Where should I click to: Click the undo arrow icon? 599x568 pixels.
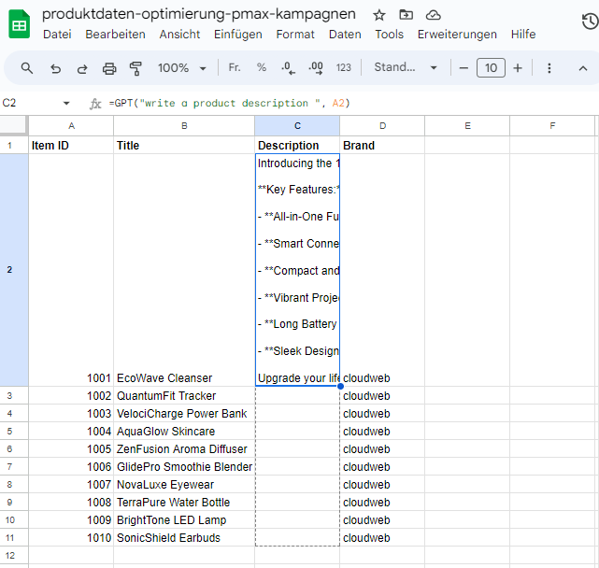pyautogui.click(x=55, y=68)
